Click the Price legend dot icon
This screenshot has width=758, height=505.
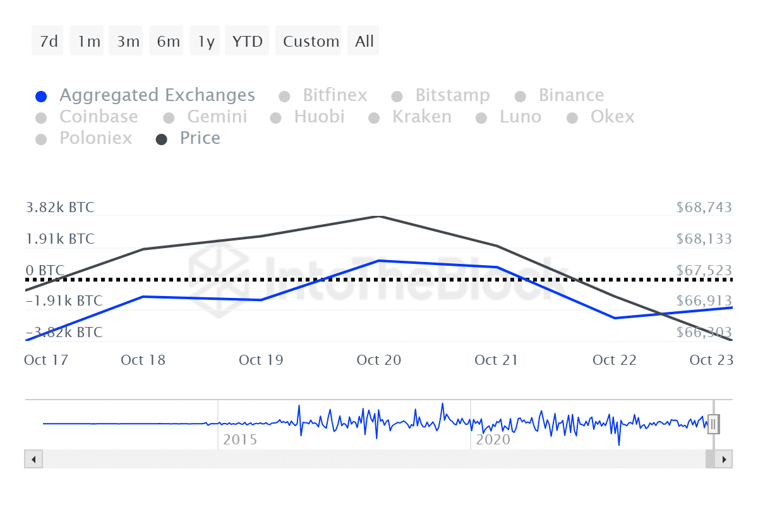(x=162, y=138)
